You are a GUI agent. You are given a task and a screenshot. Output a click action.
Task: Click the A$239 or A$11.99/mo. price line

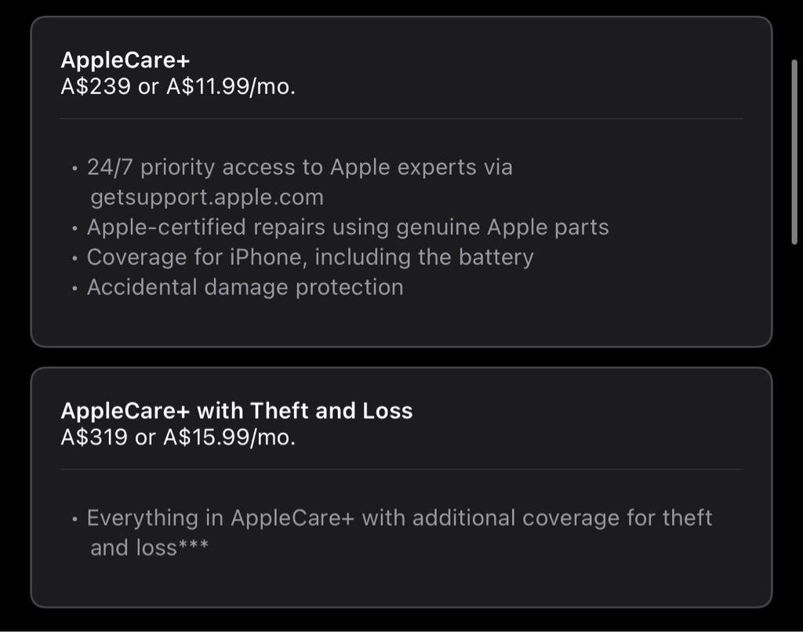click(178, 86)
